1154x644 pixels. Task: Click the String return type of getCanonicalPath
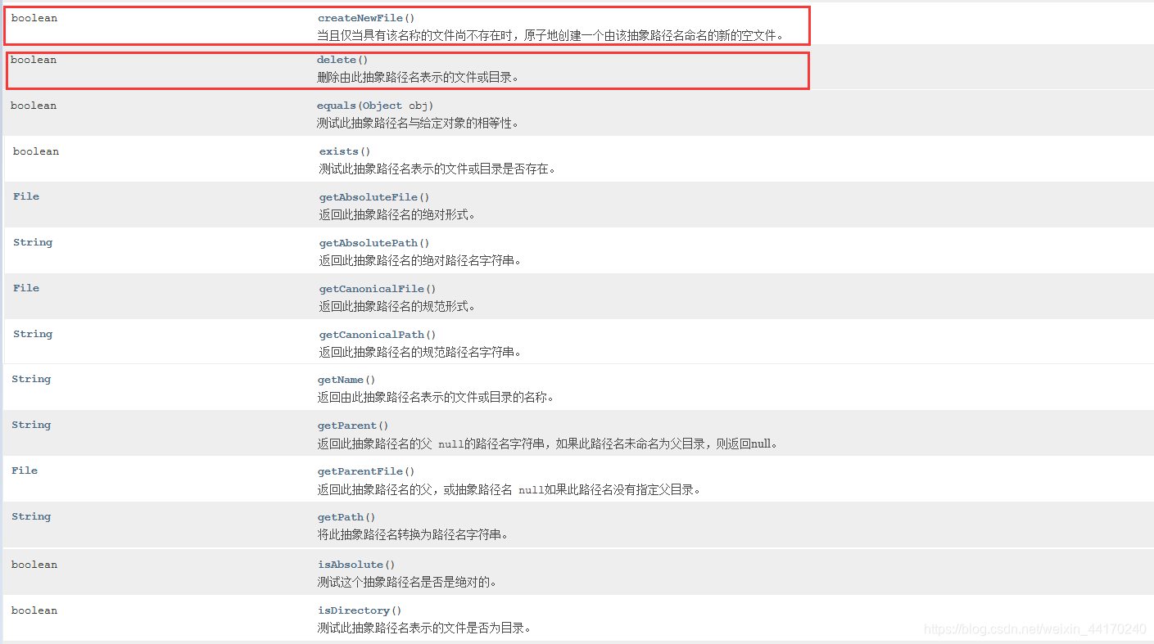click(33, 334)
